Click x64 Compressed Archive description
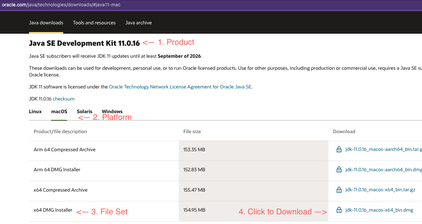Image resolution: width=422 pixels, height=224 pixels. point(60,190)
